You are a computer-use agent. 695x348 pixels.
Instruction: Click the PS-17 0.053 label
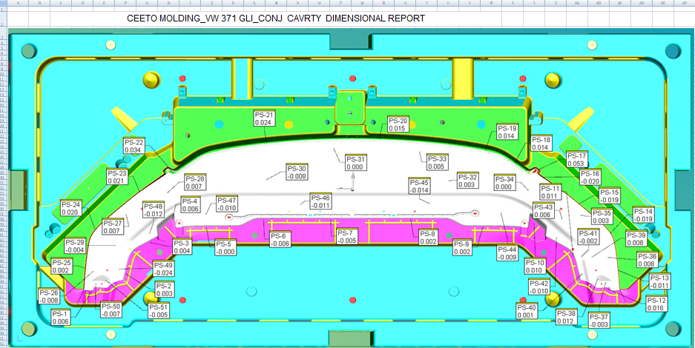pos(576,160)
